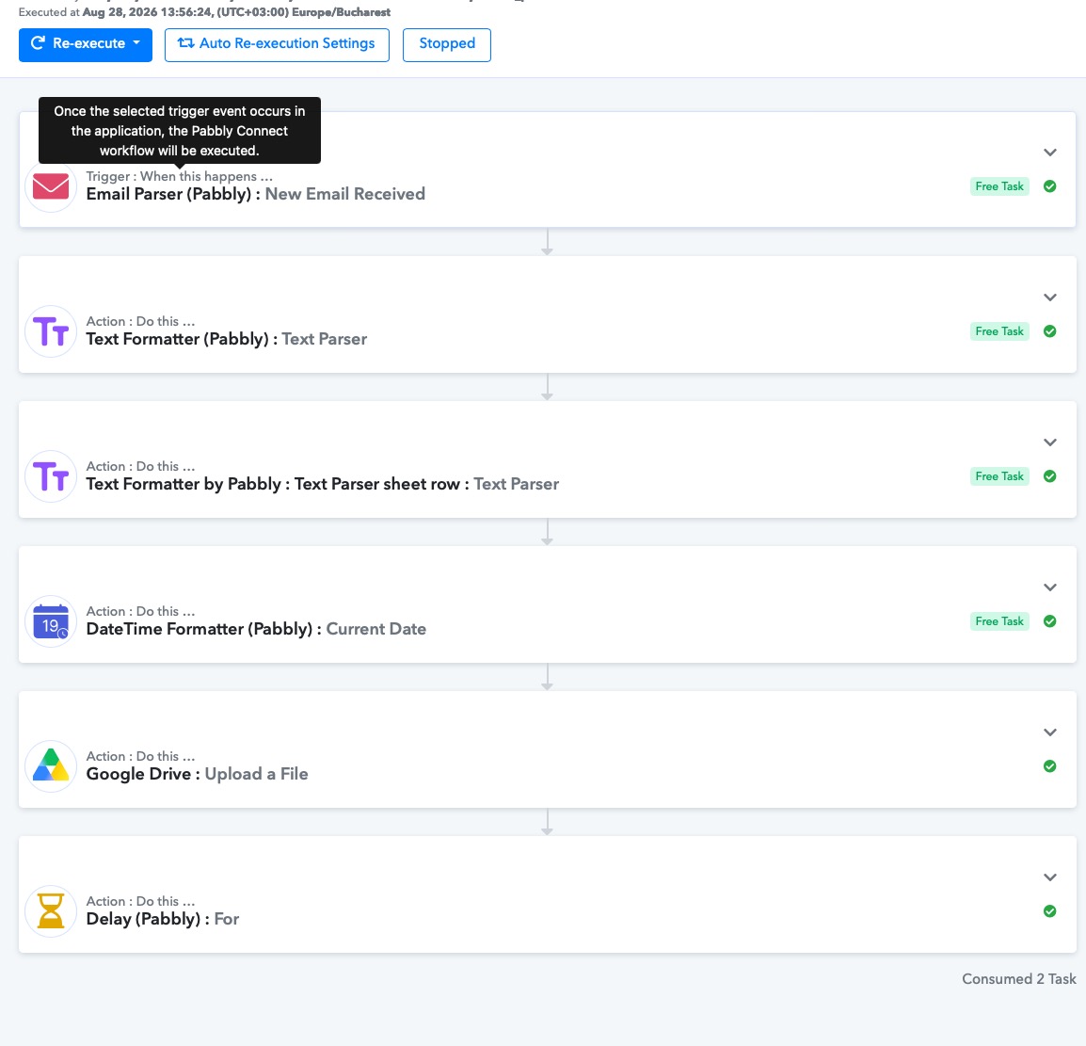The width and height of the screenshot is (1086, 1046).
Task: Click the 'Consumed 2 Task' text
Action: tap(1019, 979)
